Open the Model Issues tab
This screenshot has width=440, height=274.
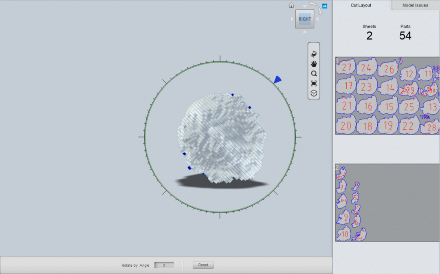415,5
